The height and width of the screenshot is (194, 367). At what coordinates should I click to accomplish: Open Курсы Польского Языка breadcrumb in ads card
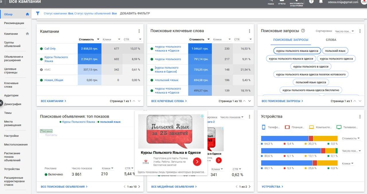(79, 122)
